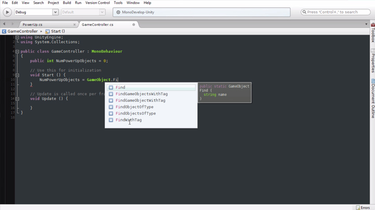The image size is (375, 210).
Task: Select FindObjectsOfType completion
Action: point(151,114)
